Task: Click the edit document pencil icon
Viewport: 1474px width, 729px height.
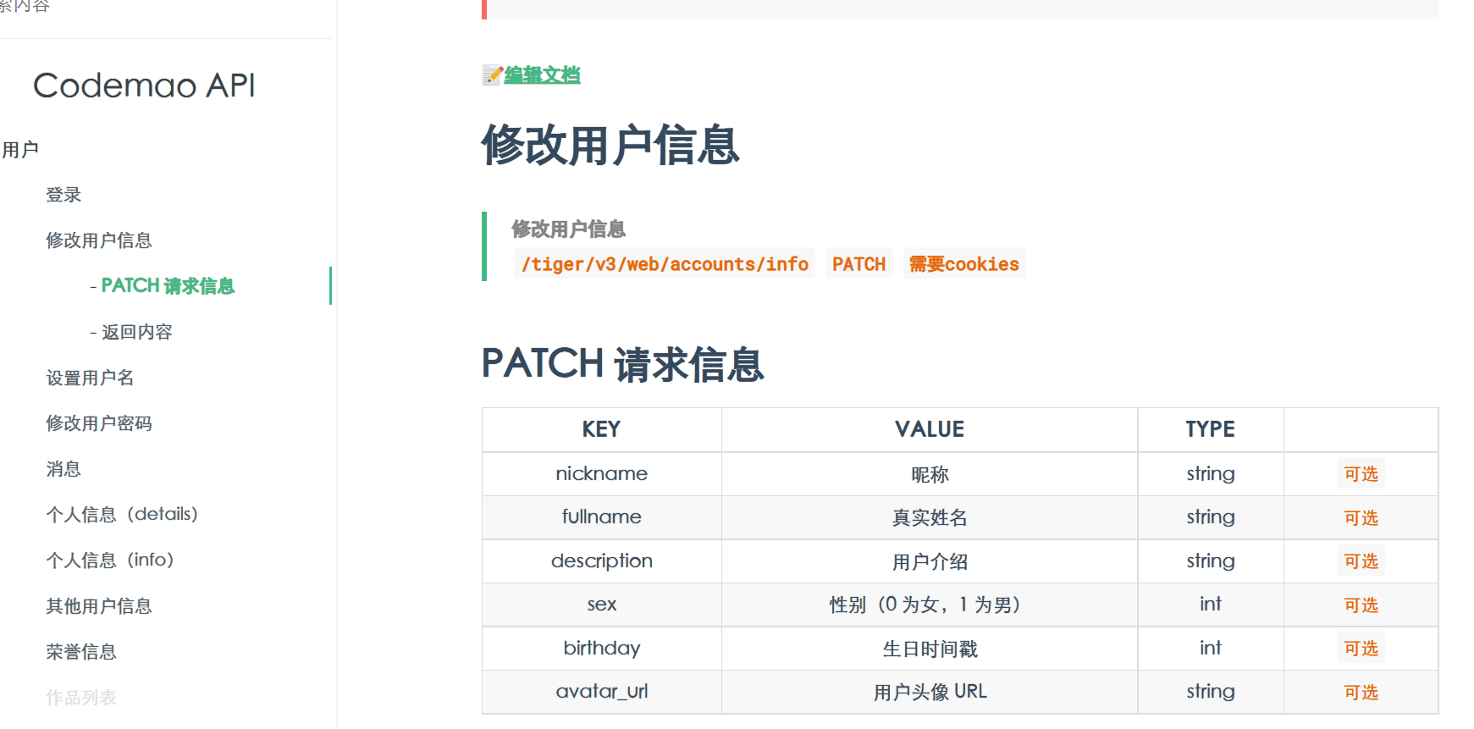Action: click(492, 75)
